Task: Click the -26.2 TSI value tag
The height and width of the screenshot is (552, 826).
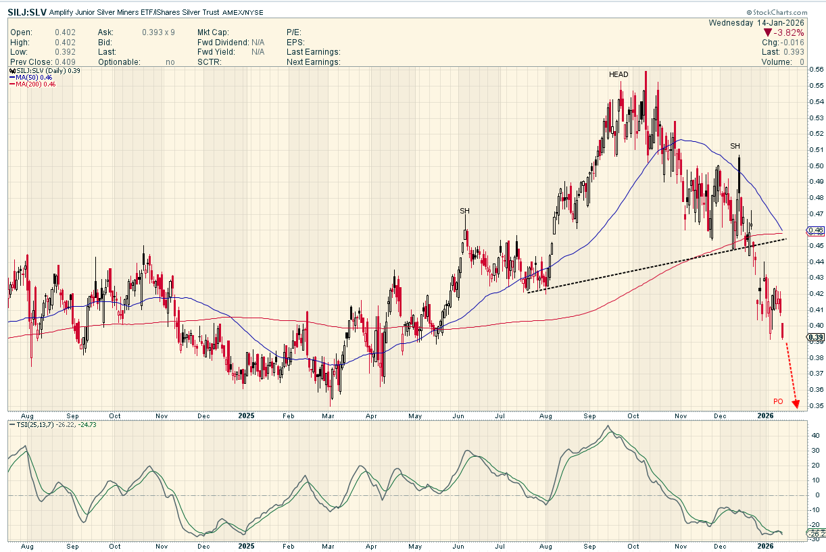Action: click(x=815, y=533)
